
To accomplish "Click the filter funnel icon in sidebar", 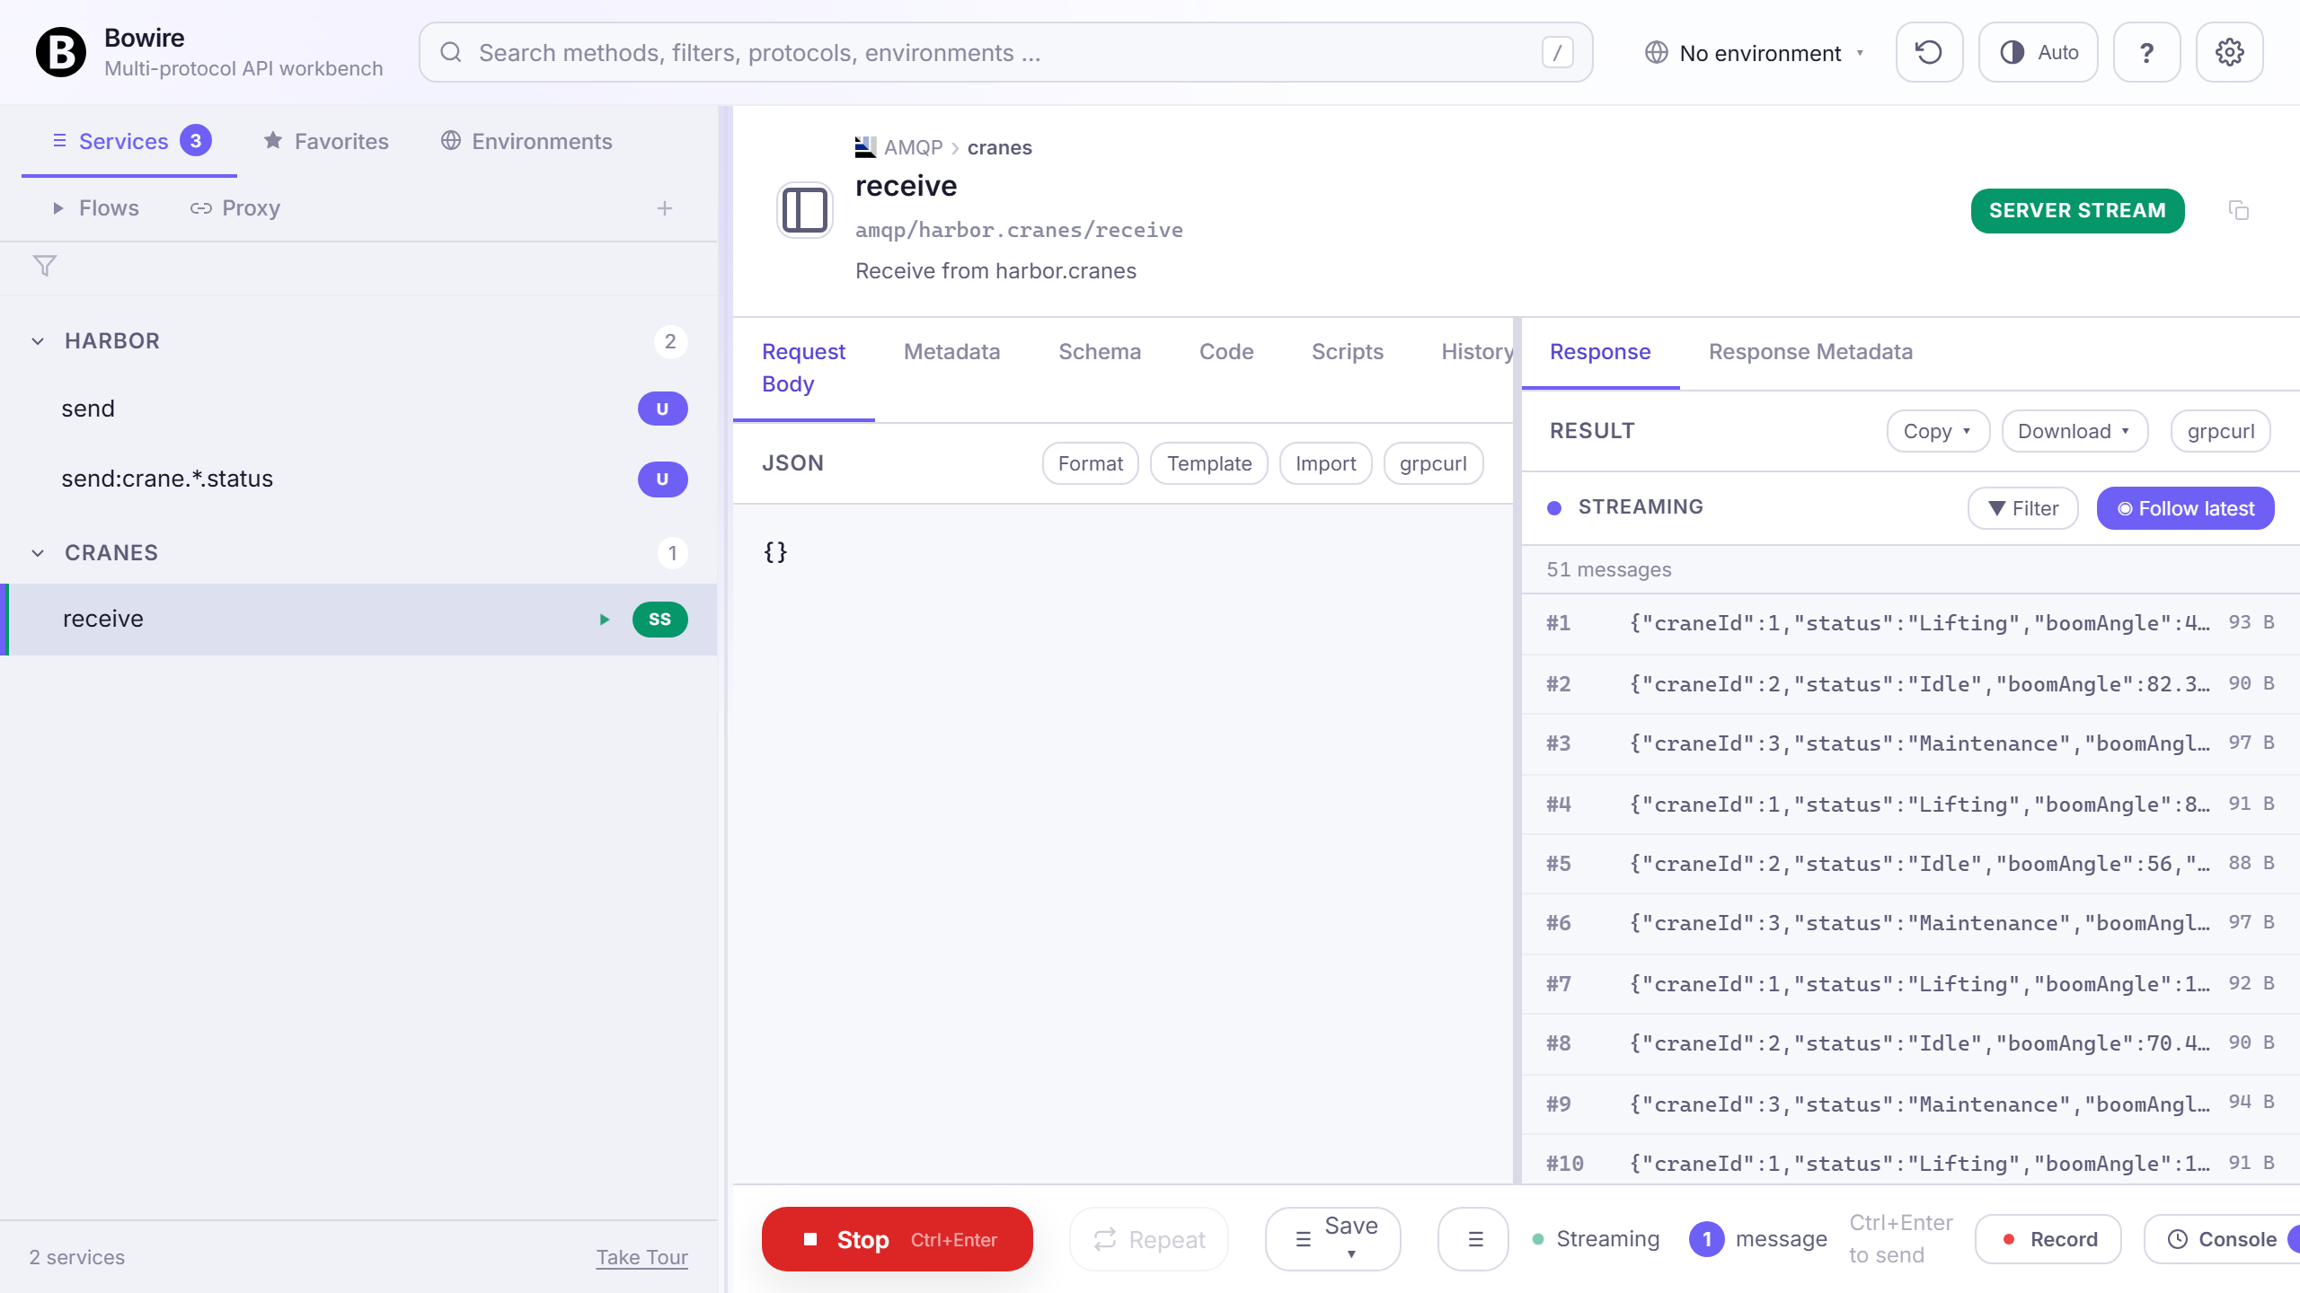I will click(45, 266).
